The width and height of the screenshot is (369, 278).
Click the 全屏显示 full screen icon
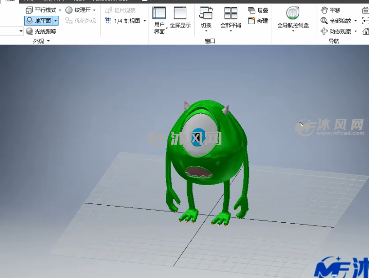coord(180,13)
